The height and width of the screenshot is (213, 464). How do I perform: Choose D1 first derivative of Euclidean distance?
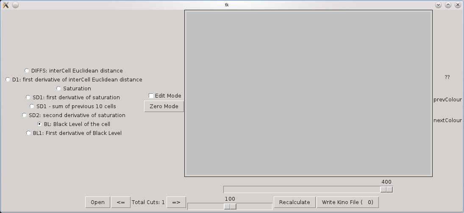click(x=8, y=80)
